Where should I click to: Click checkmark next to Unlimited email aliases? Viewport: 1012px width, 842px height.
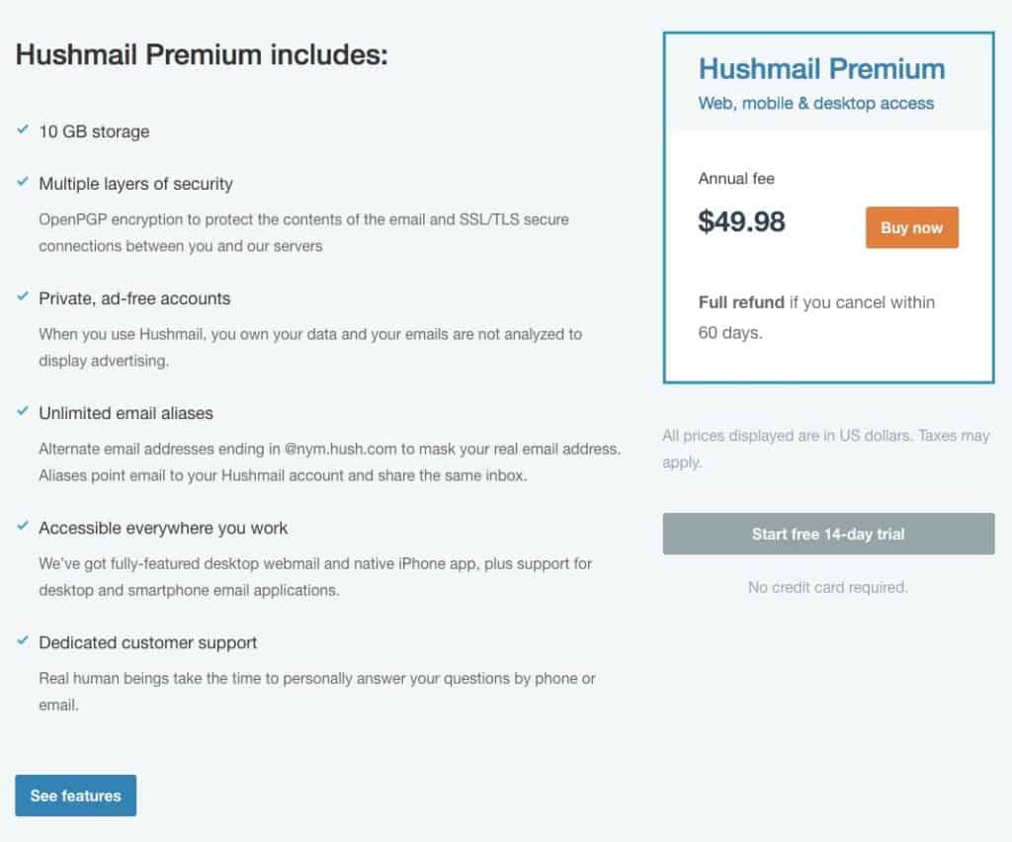point(22,412)
